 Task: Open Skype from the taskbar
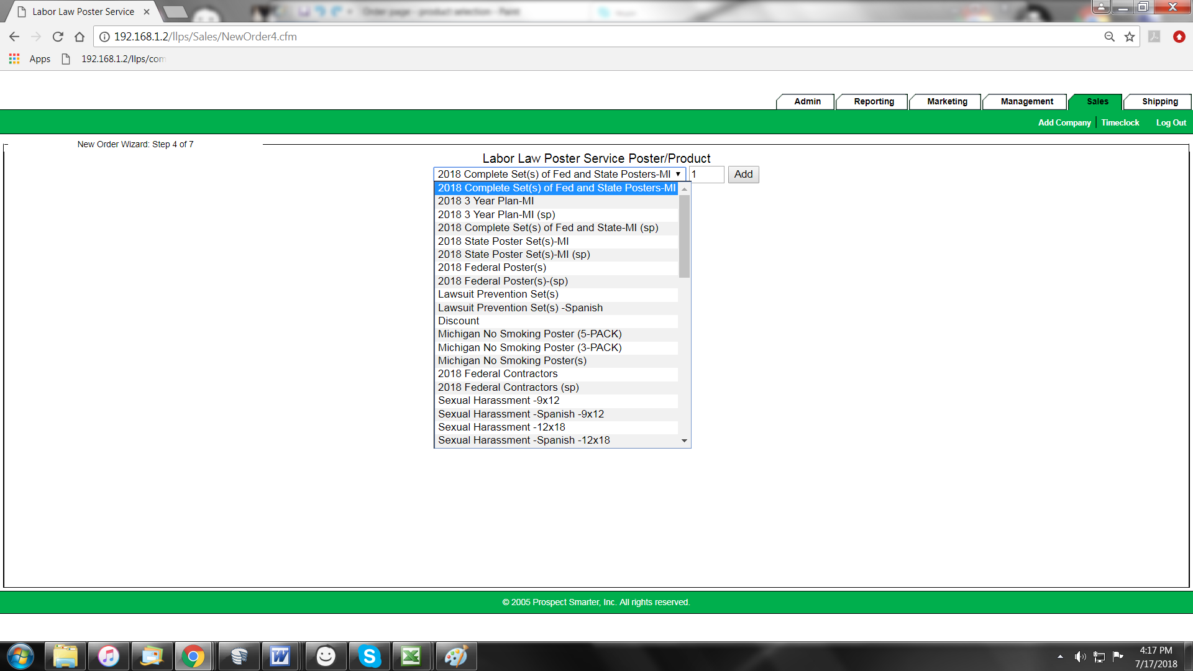tap(369, 656)
